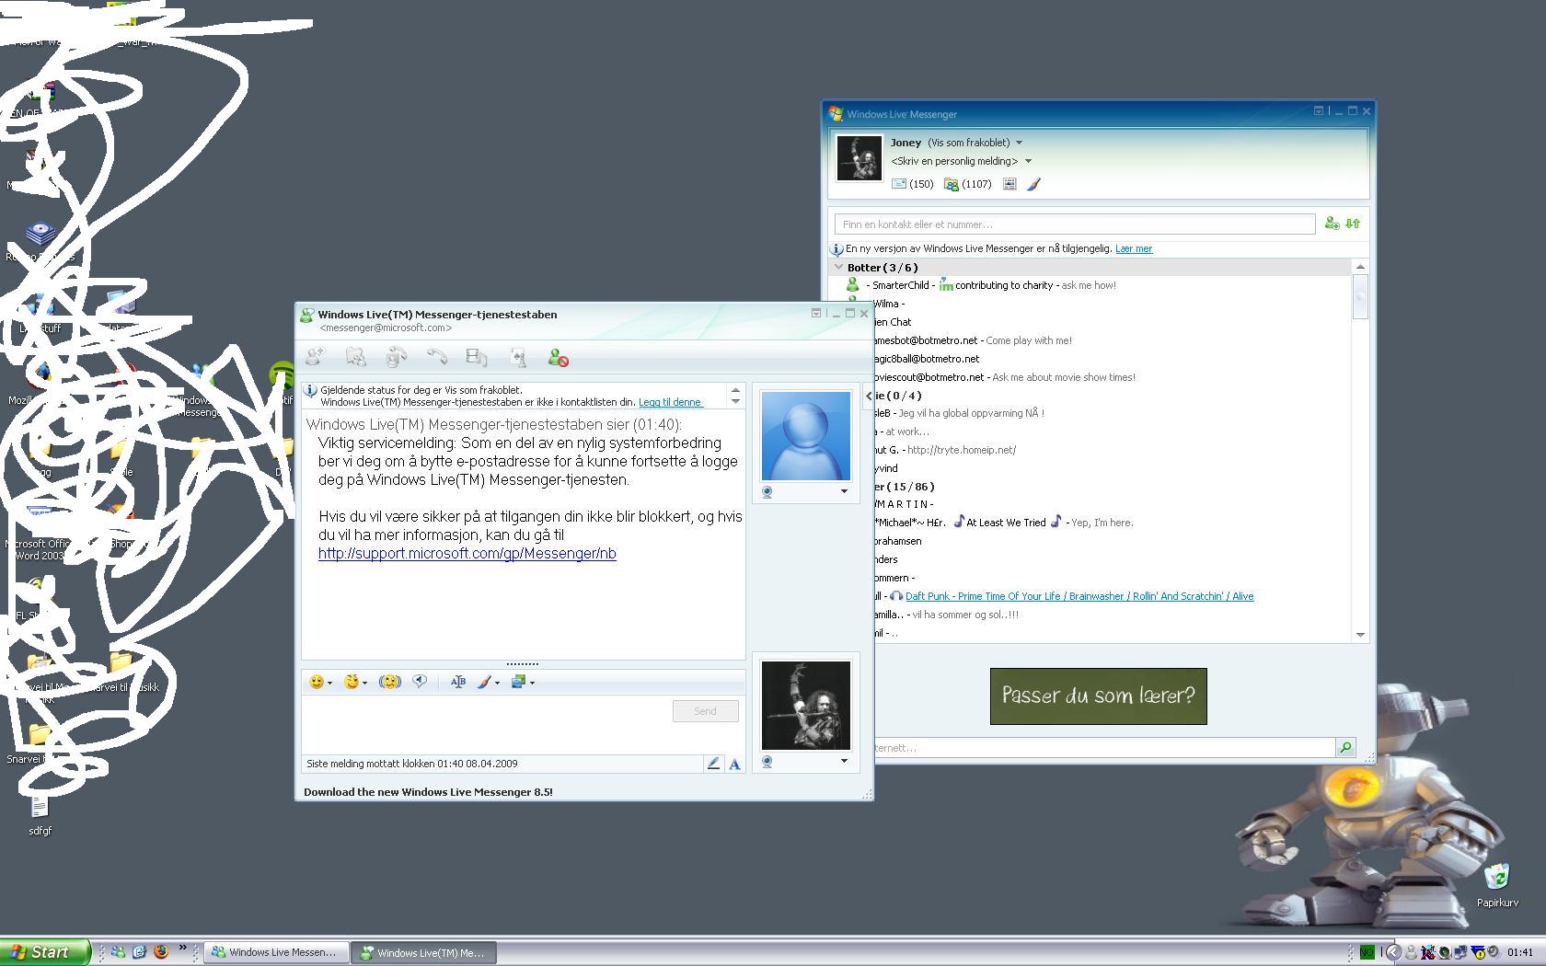
Task: Open the smiley emoticon picker
Action: [x=316, y=682]
